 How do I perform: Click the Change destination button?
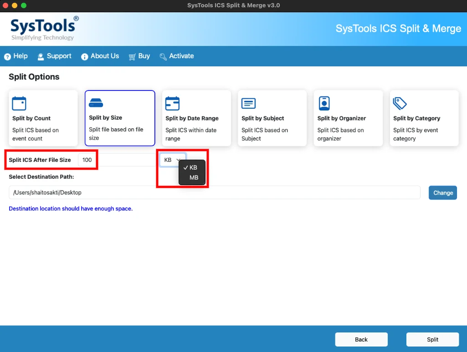[x=443, y=193]
